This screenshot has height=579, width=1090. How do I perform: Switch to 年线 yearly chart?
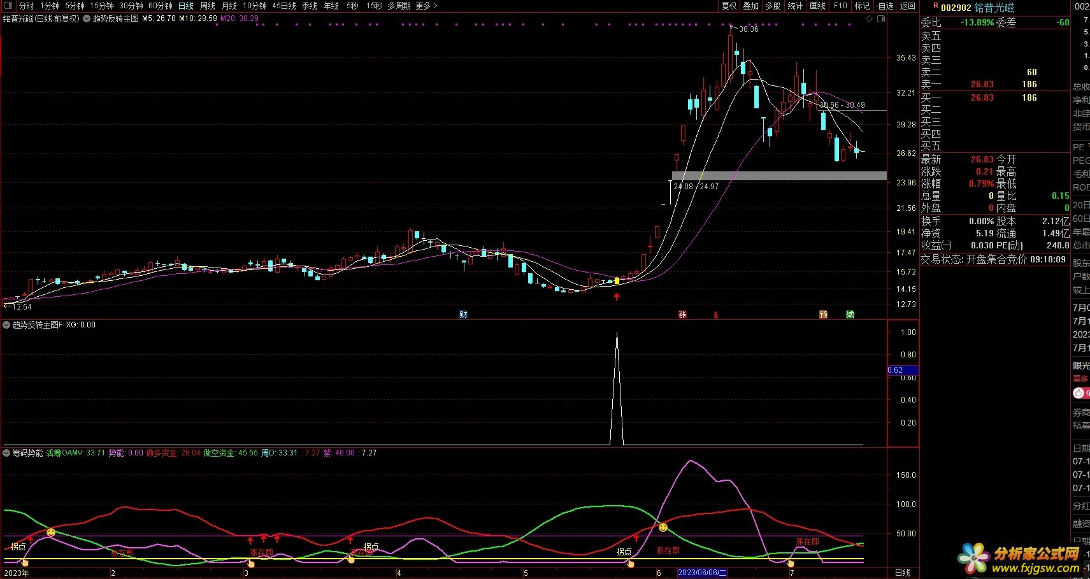pyautogui.click(x=331, y=6)
